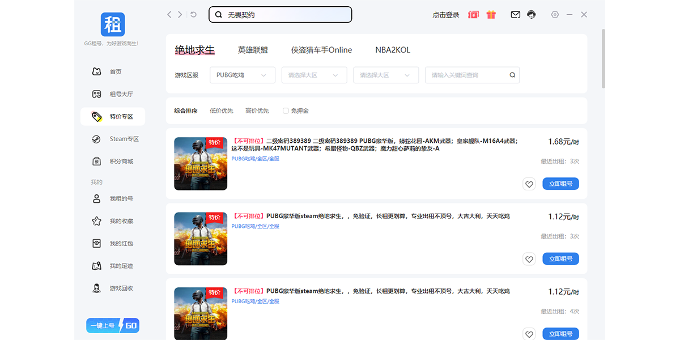Expand the second 请选择大区 dropdown
The width and height of the screenshot is (680, 340).
click(x=386, y=75)
